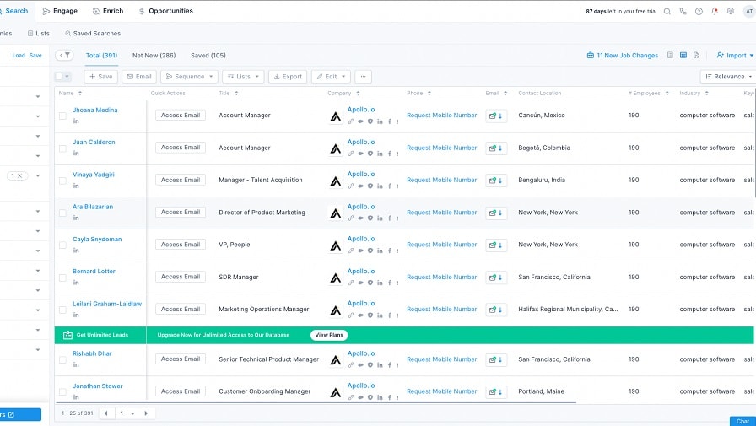Open Apollo.io logo in Juan Calderon row
Viewport: 756px width, 426px height.
click(x=336, y=149)
